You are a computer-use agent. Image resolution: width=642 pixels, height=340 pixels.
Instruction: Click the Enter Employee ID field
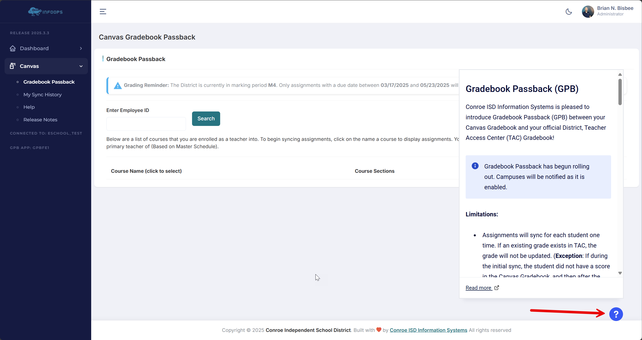pyautogui.click(x=146, y=124)
